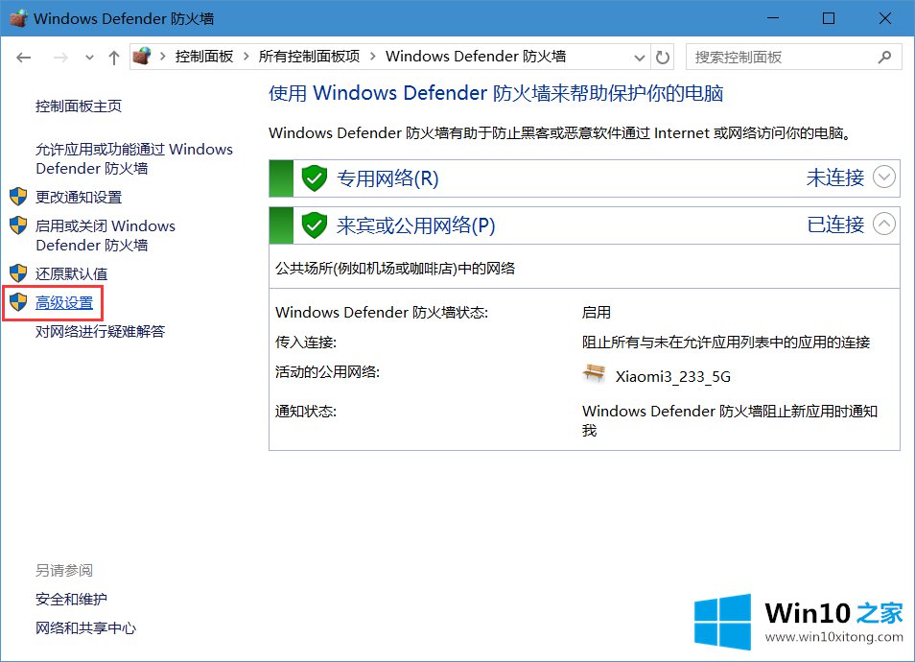Click Windows Defender 防火墙状态: label
915x662 pixels.
(x=382, y=313)
